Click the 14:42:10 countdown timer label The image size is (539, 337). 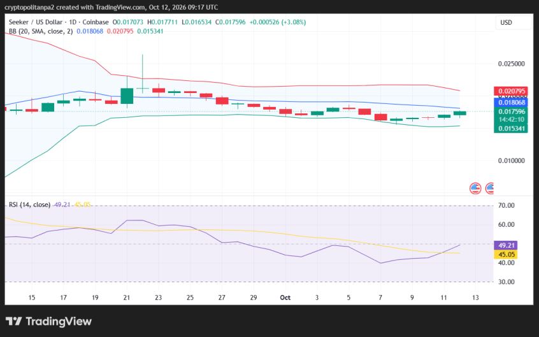[511, 120]
